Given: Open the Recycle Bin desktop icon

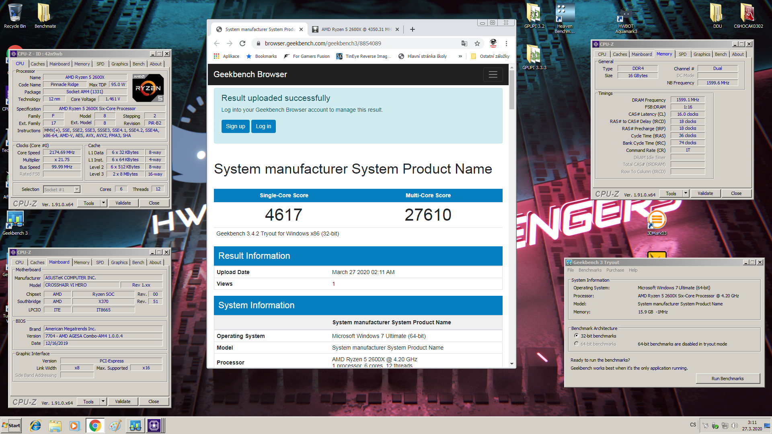Looking at the screenshot, I should 15,16.
